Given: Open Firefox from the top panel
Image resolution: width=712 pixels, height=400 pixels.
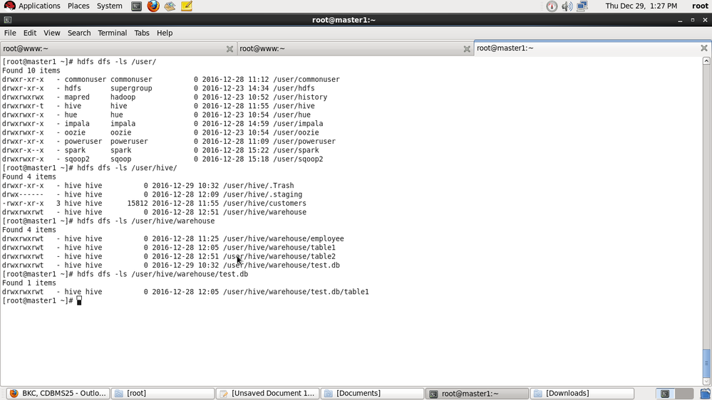Looking at the screenshot, I should (153, 6).
